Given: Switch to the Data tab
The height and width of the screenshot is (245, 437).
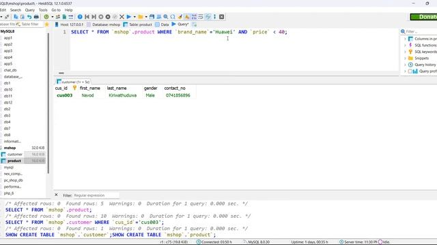Looking at the screenshot, I should 162,24.
